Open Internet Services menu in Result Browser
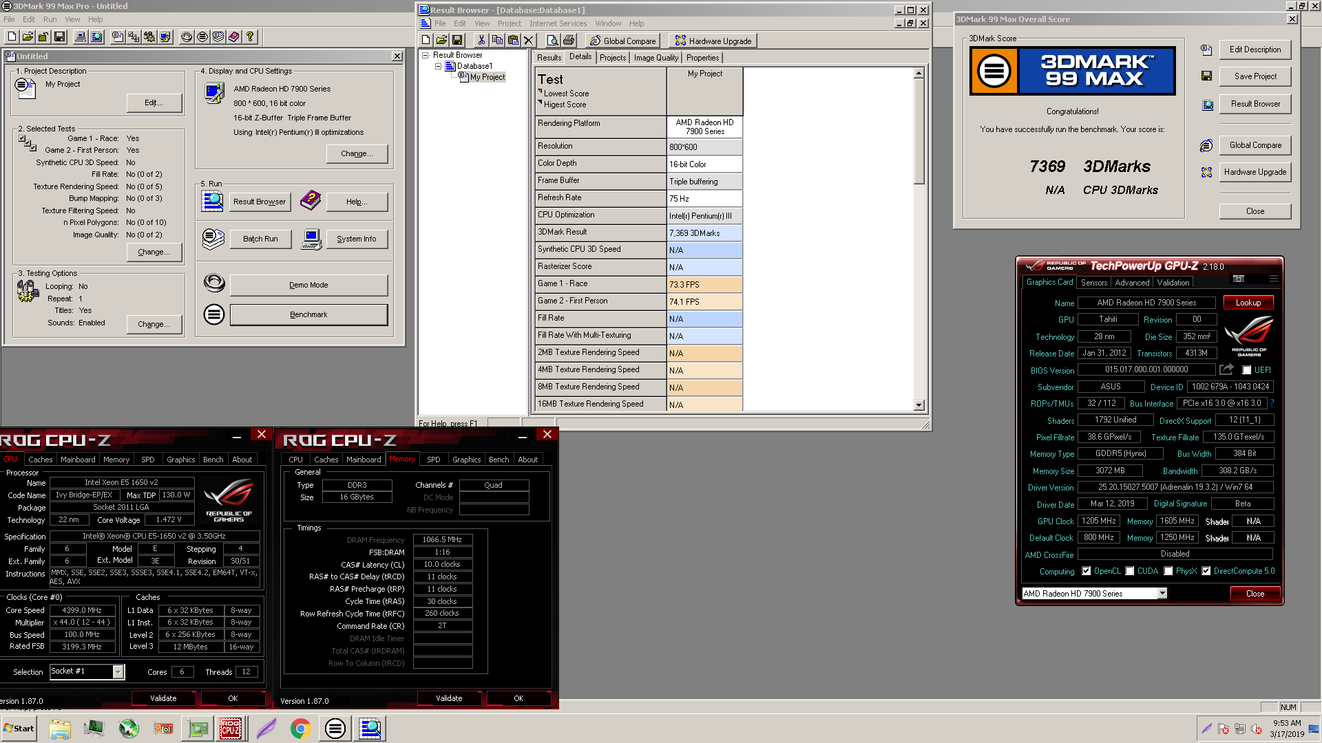Screen dimensions: 1322x743 (558, 23)
